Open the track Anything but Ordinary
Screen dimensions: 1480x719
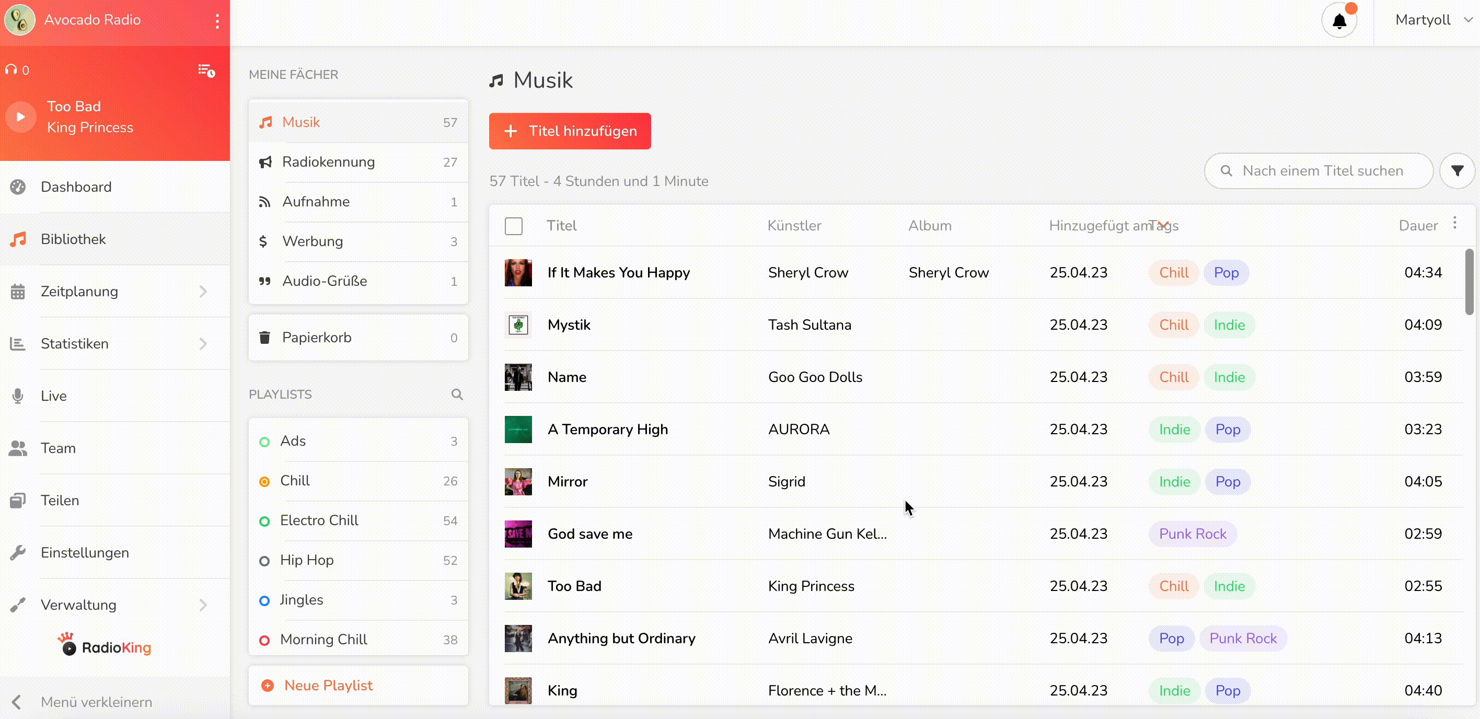(621, 639)
